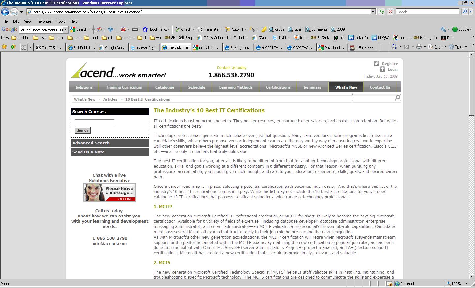Open Google toolbar wrench settings
The height and width of the screenshot is (288, 475).
coord(443,29)
